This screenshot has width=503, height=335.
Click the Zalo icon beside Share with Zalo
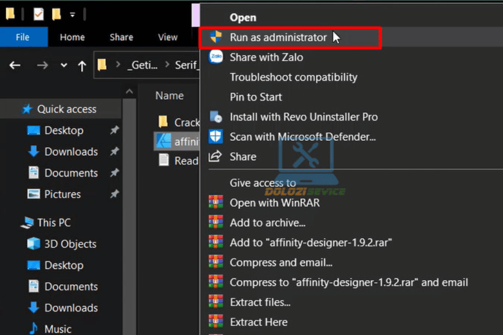pos(216,57)
